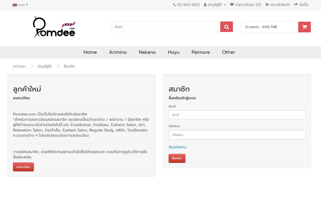Click the ลูกค้าใหม่ heading
The height and width of the screenshot is (199, 321).
click(27, 89)
